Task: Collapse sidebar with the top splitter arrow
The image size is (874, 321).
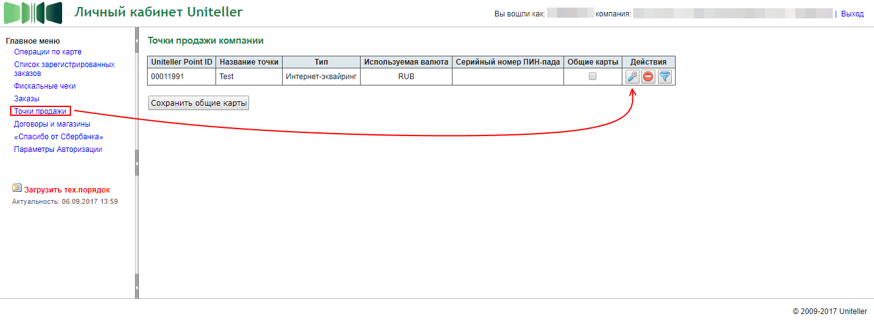Action: click(137, 42)
